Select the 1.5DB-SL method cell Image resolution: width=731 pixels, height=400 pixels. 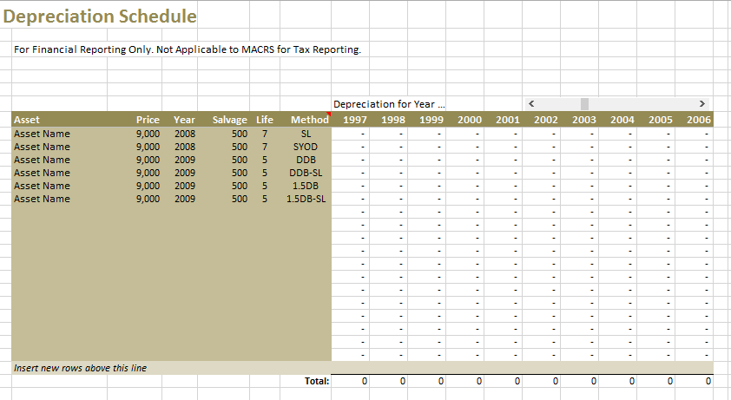pos(306,199)
